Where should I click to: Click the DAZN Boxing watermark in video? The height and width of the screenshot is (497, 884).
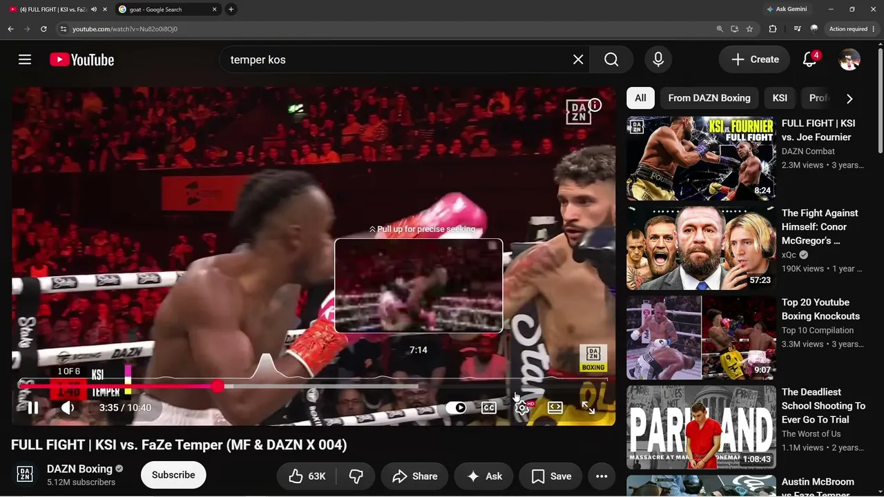(593, 358)
